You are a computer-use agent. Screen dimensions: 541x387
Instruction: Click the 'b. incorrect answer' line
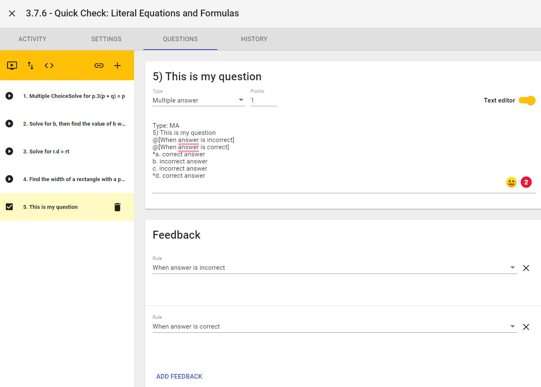(x=180, y=161)
